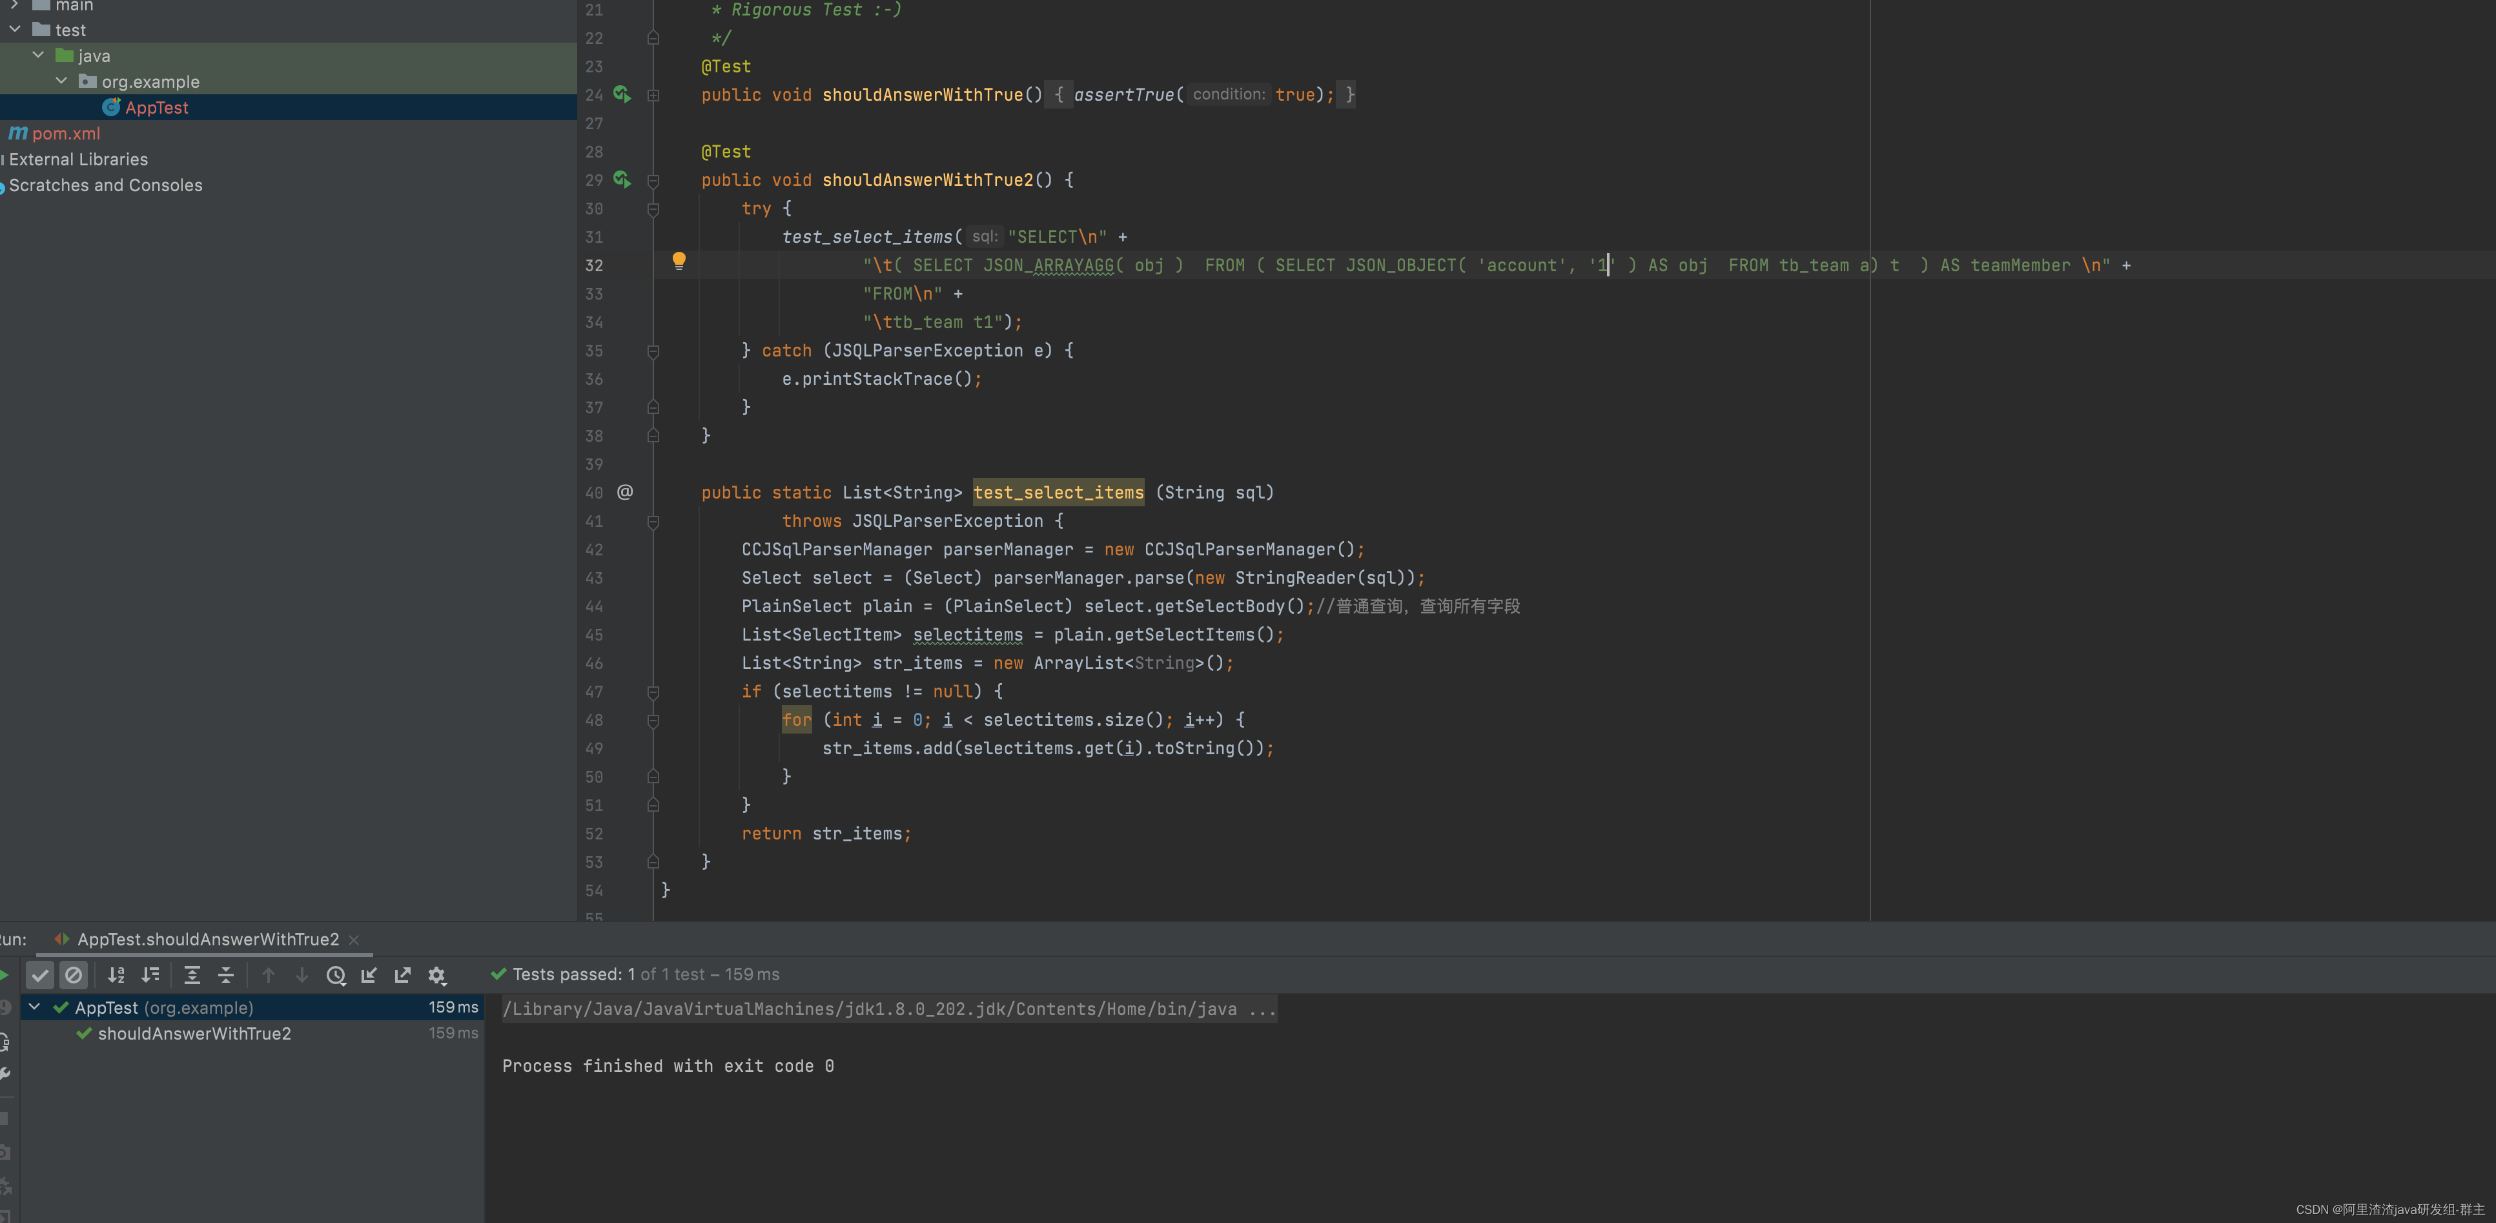This screenshot has height=1223, width=2496.
Task: Collapse the test folder in project tree
Action: pyautogui.click(x=15, y=30)
